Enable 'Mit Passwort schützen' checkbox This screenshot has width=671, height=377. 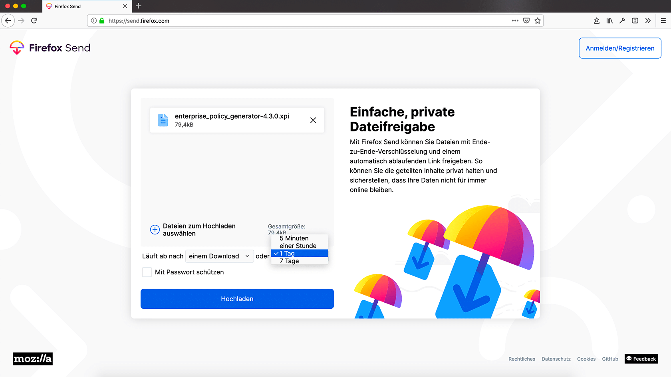(x=147, y=272)
